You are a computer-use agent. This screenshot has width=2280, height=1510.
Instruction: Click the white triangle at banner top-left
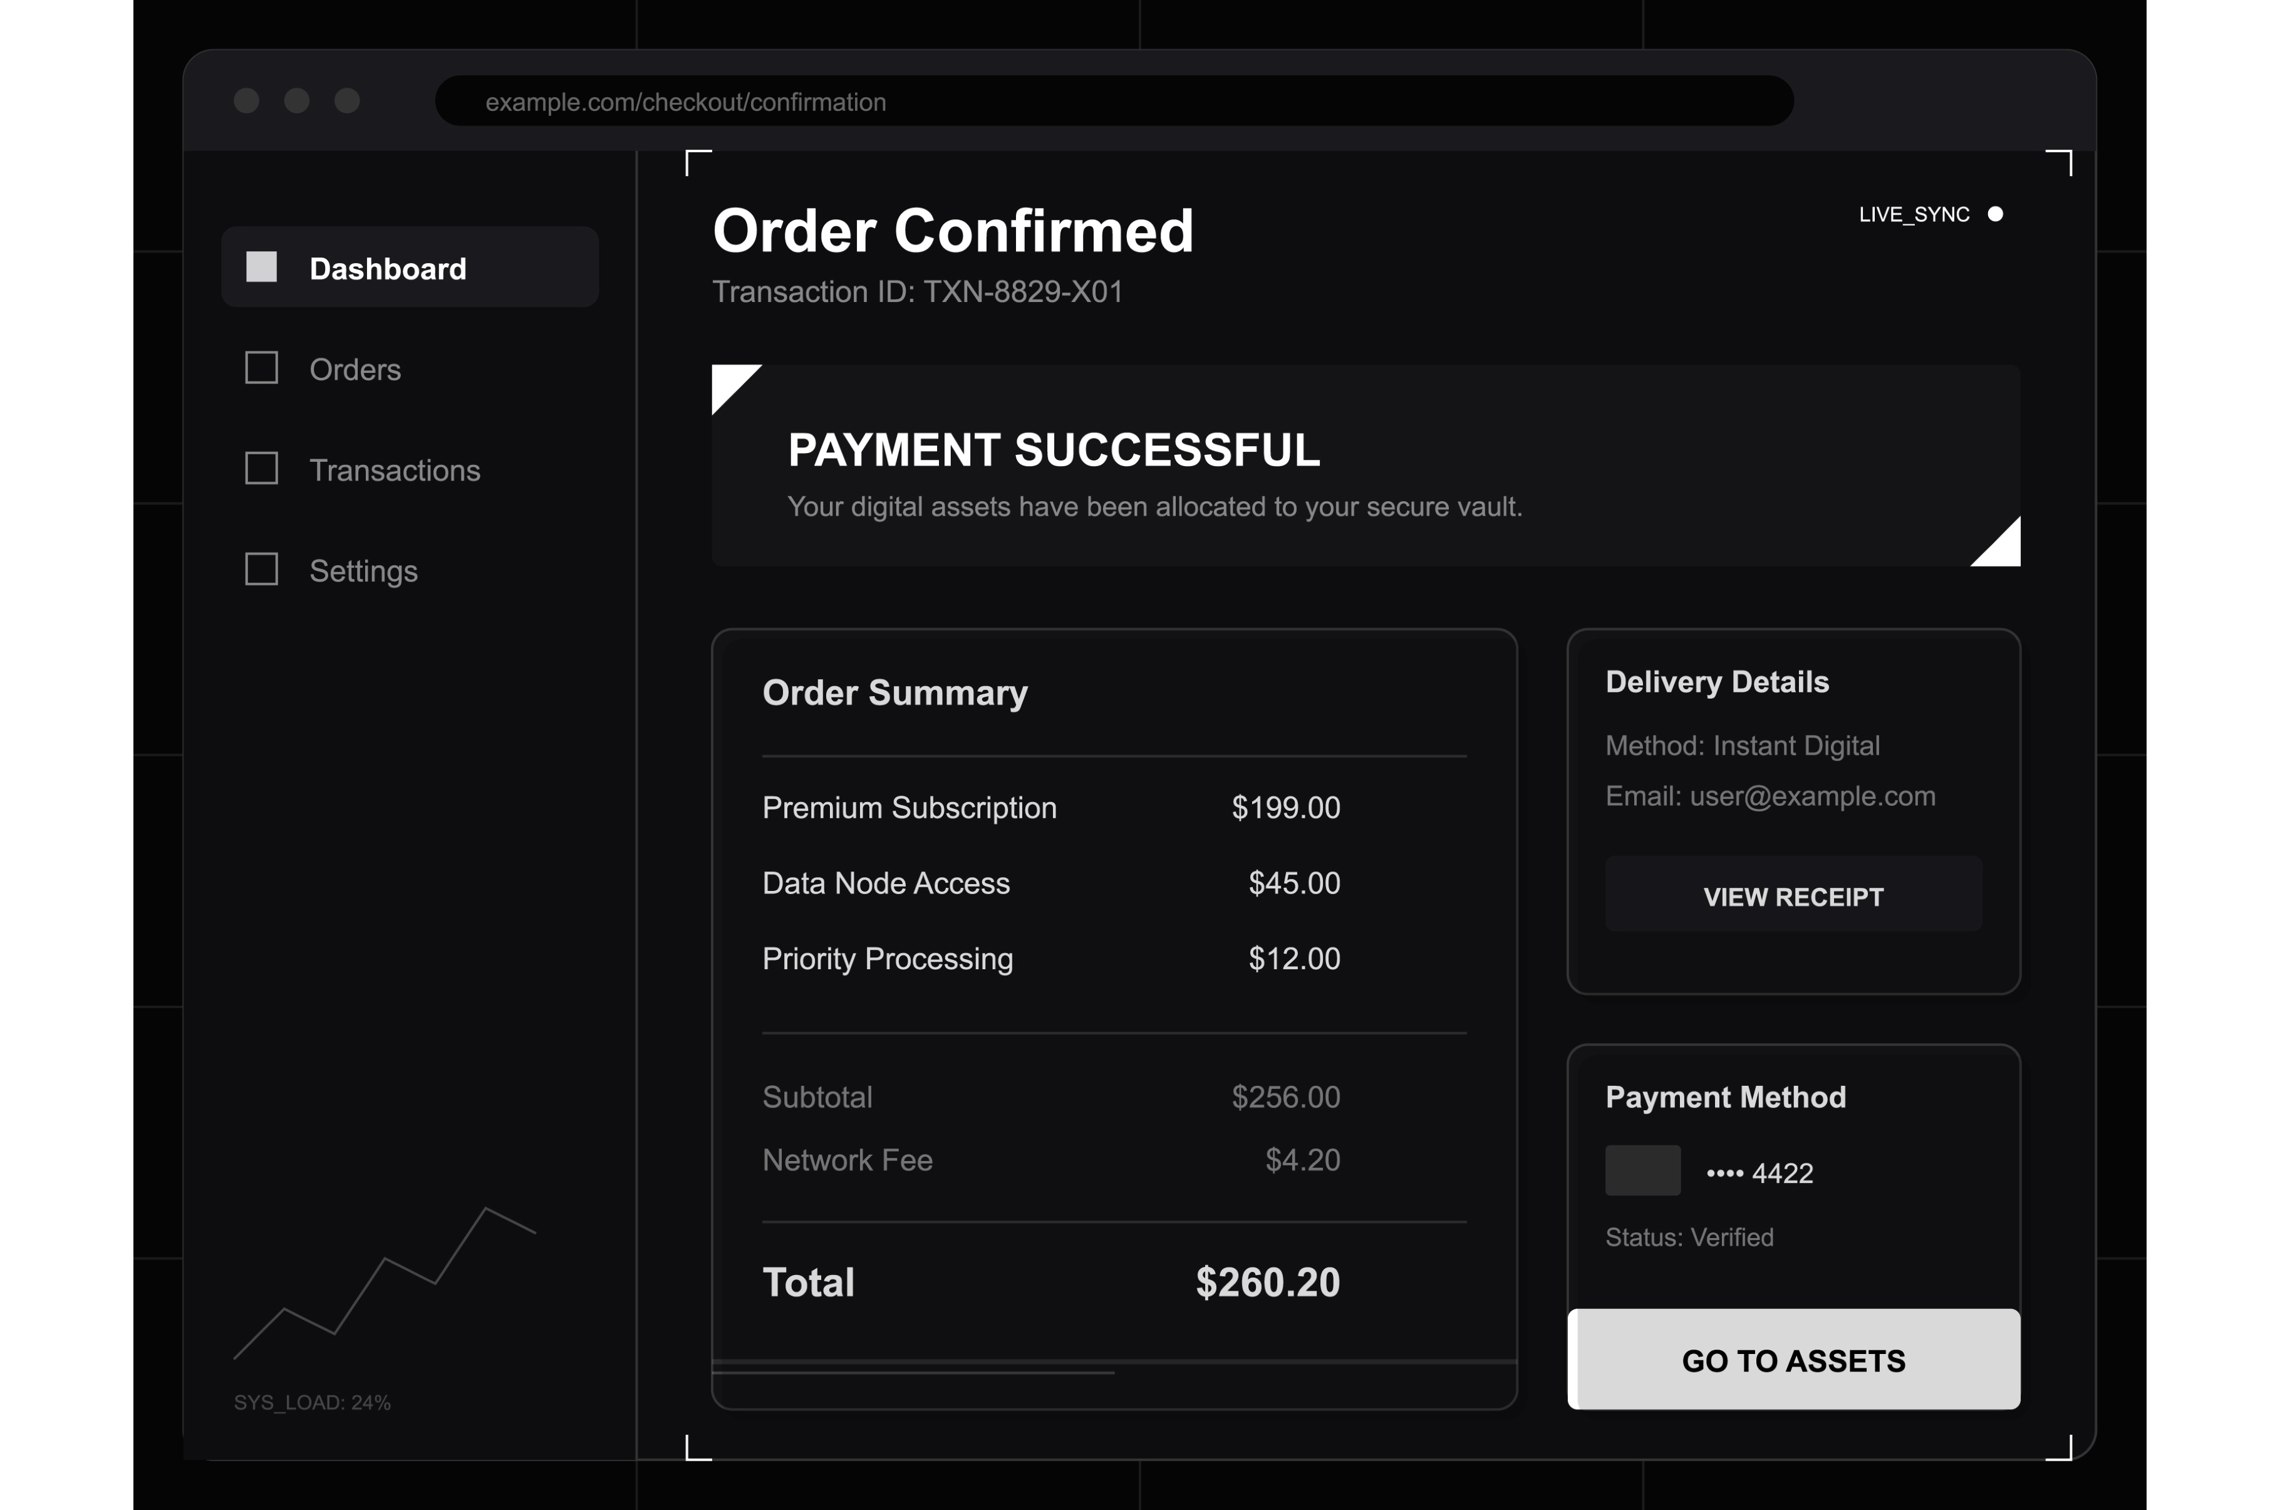[x=728, y=382]
